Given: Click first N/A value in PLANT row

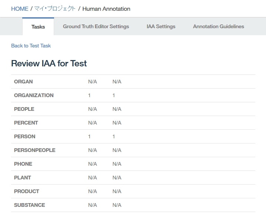Looking at the screenshot, I should [93, 178].
